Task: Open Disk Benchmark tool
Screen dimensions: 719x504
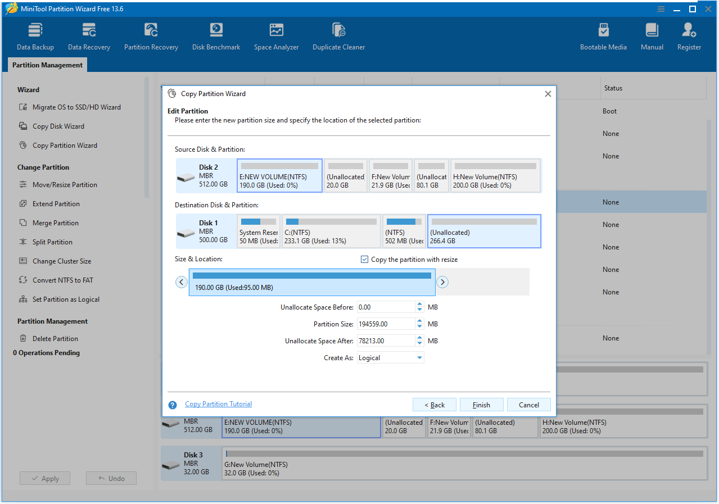Action: click(x=216, y=37)
